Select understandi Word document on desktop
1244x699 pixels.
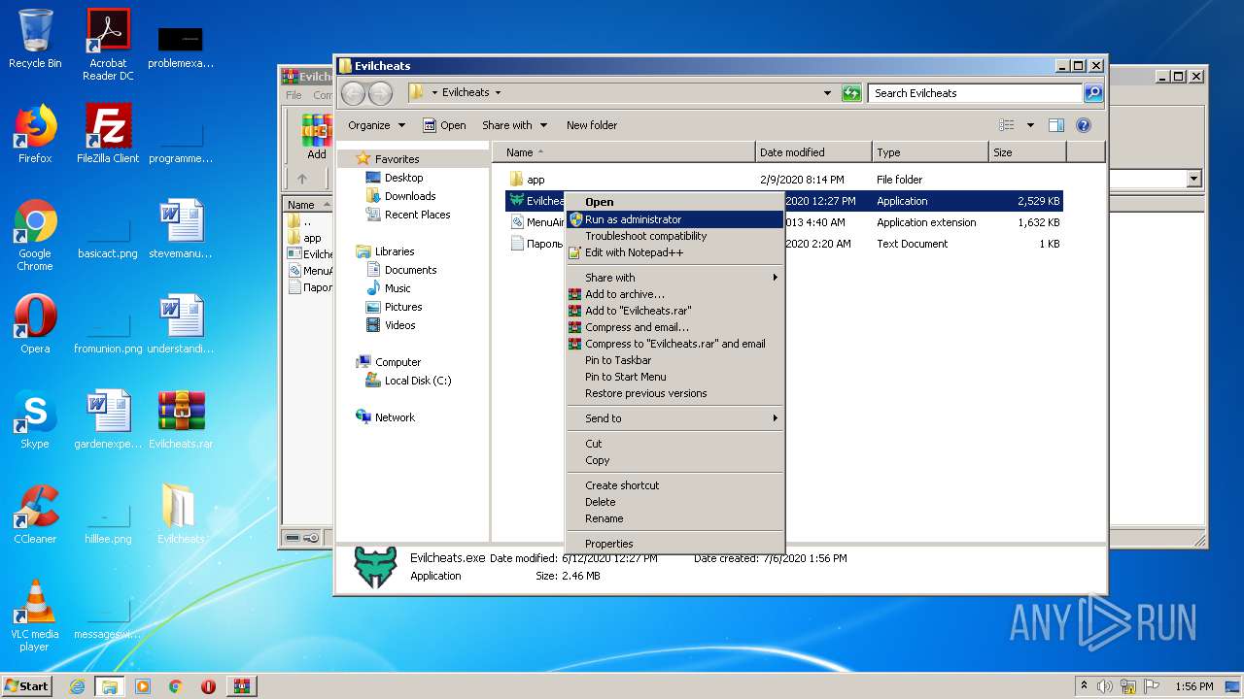181,323
